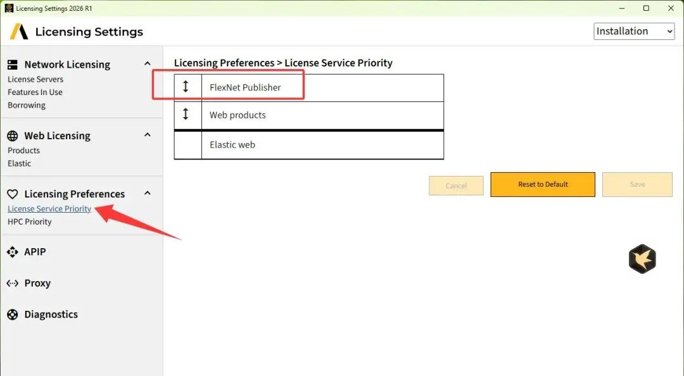Click the reorder arrow beside Web products
This screenshot has width=684, height=376.
[x=186, y=115]
